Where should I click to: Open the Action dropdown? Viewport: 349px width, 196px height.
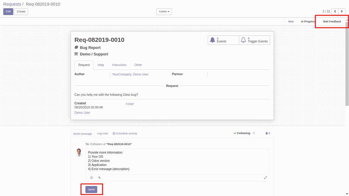pyautogui.click(x=164, y=11)
